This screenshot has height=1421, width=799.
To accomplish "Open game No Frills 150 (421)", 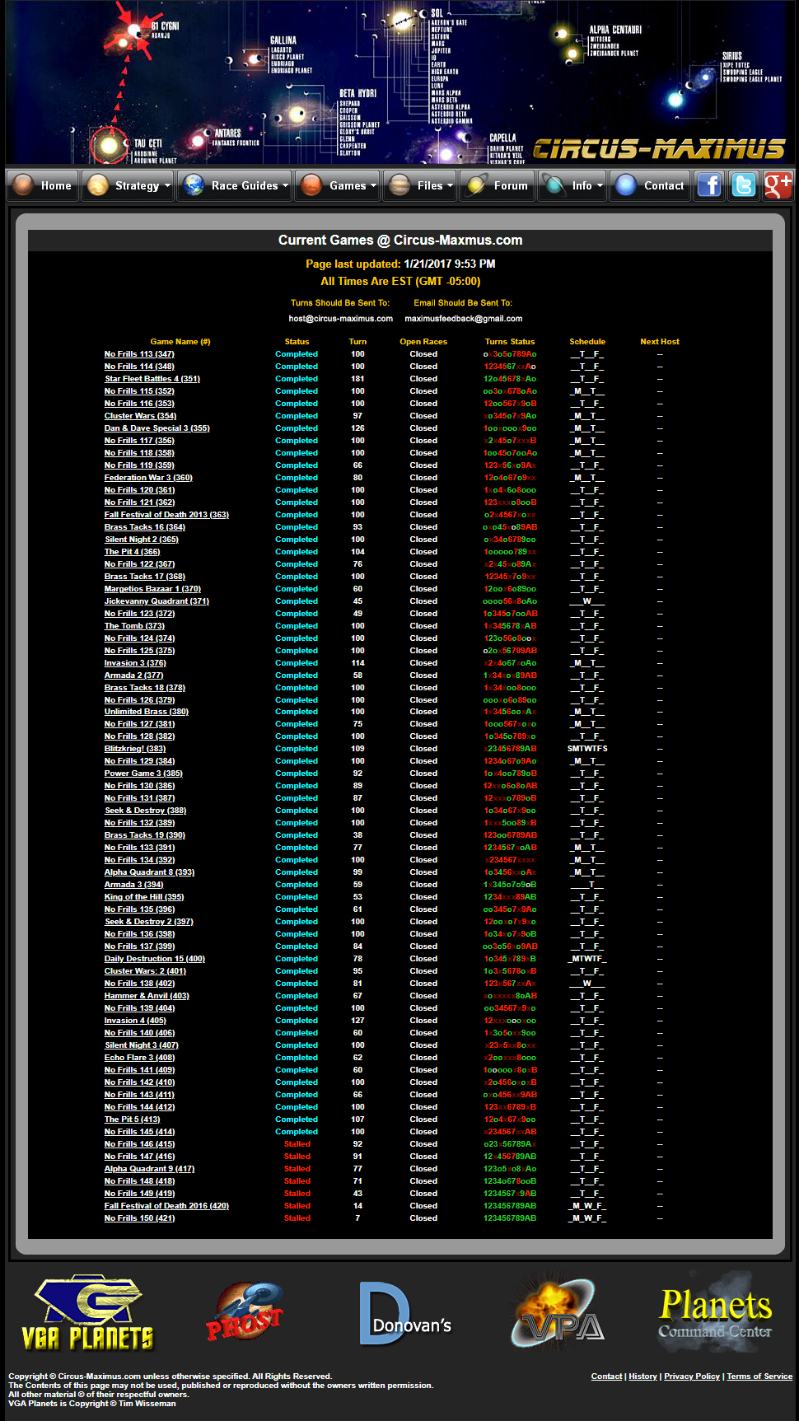I will pyautogui.click(x=139, y=1218).
